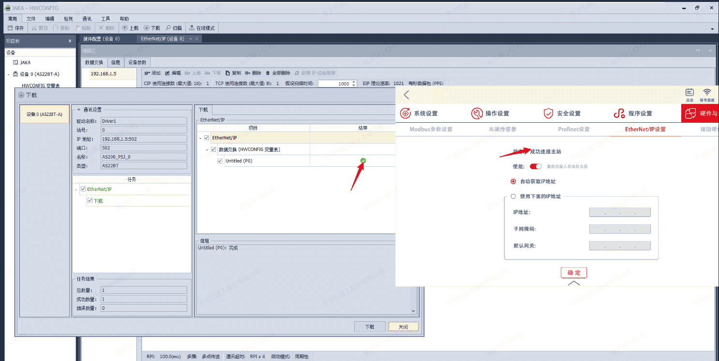The height and width of the screenshot is (361, 719).
Task: Uncheck the 下载 task checkbox
Action: click(x=90, y=201)
